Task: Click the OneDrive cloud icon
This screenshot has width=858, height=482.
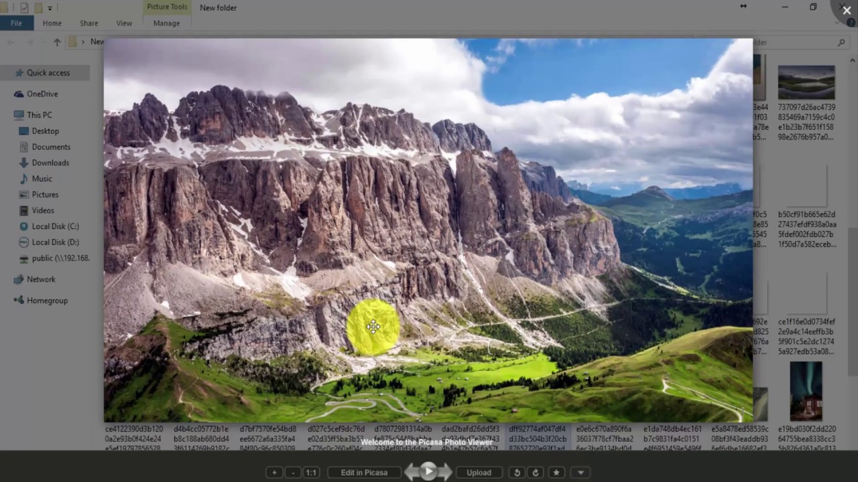Action: click(19, 94)
